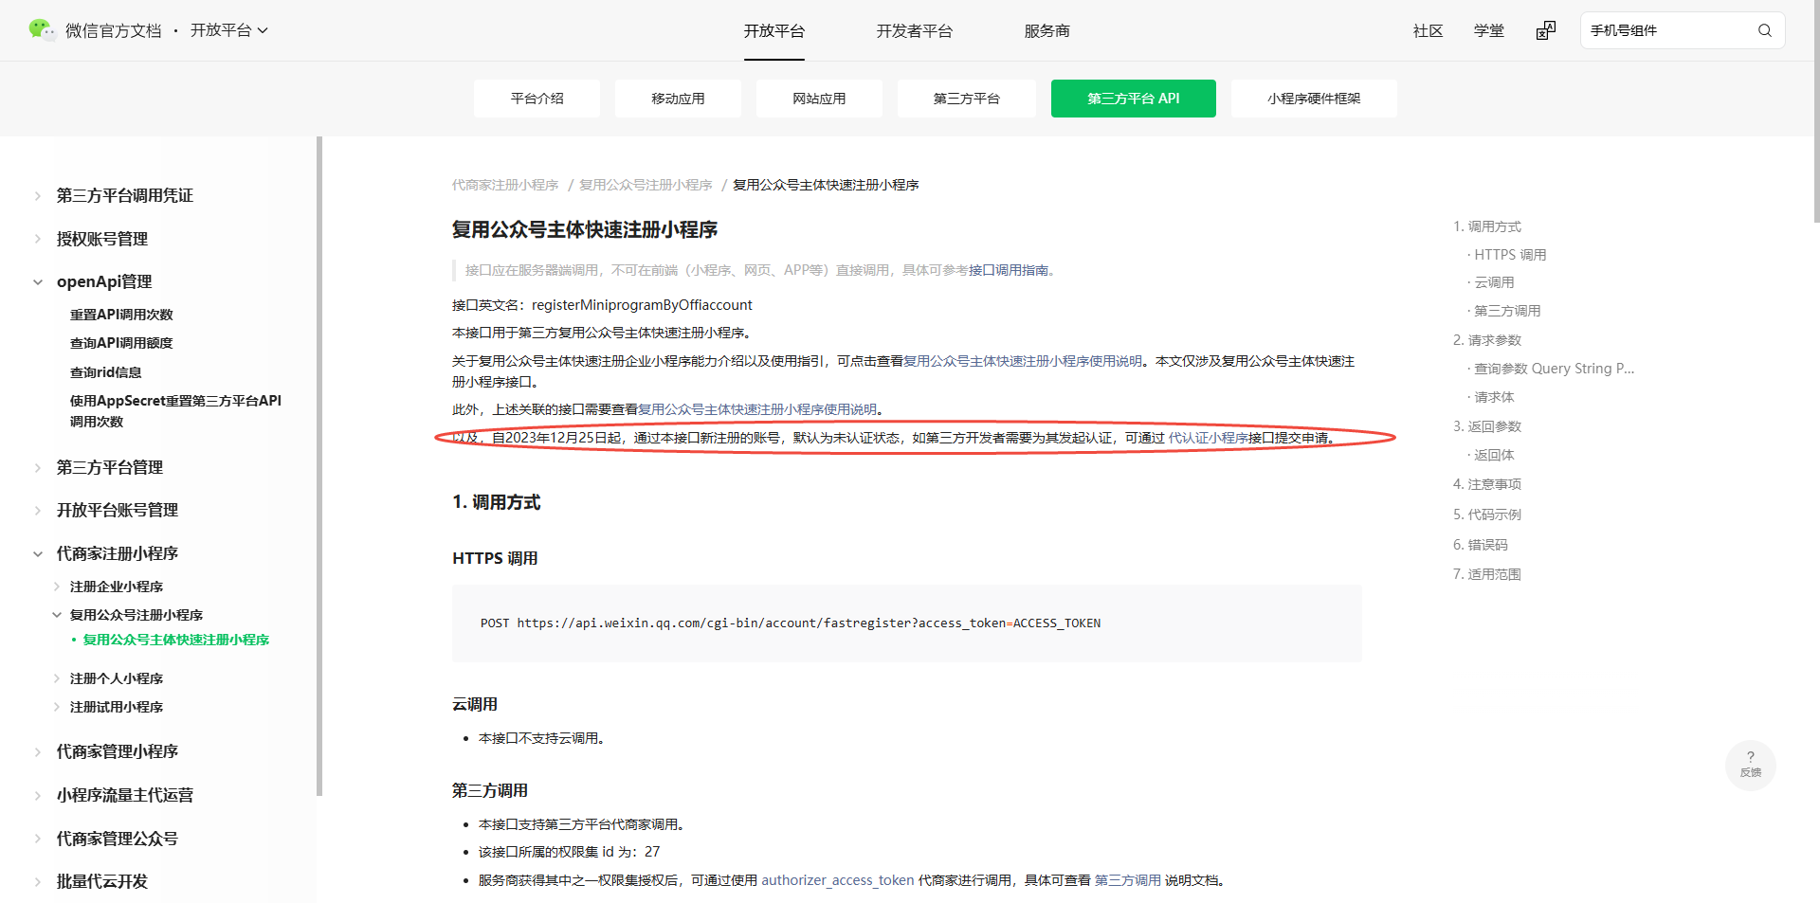Select 复用公众号主体快速注册小程序 in sidebar
This screenshot has width=1820, height=903.
[176, 640]
